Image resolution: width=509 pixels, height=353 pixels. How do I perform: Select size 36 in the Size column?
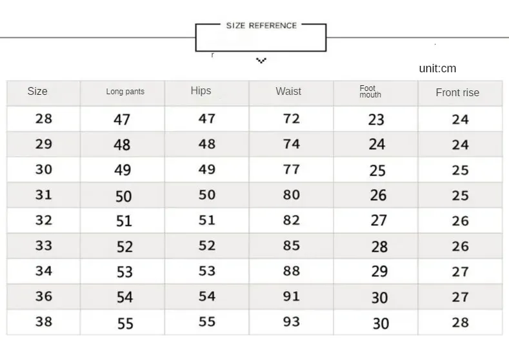(44, 296)
